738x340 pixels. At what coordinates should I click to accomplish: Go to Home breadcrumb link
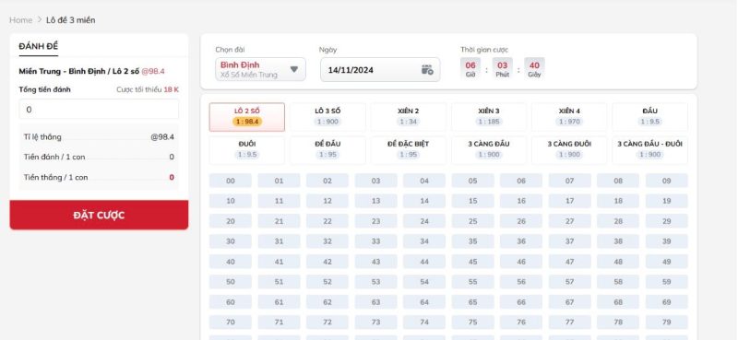[x=20, y=19]
